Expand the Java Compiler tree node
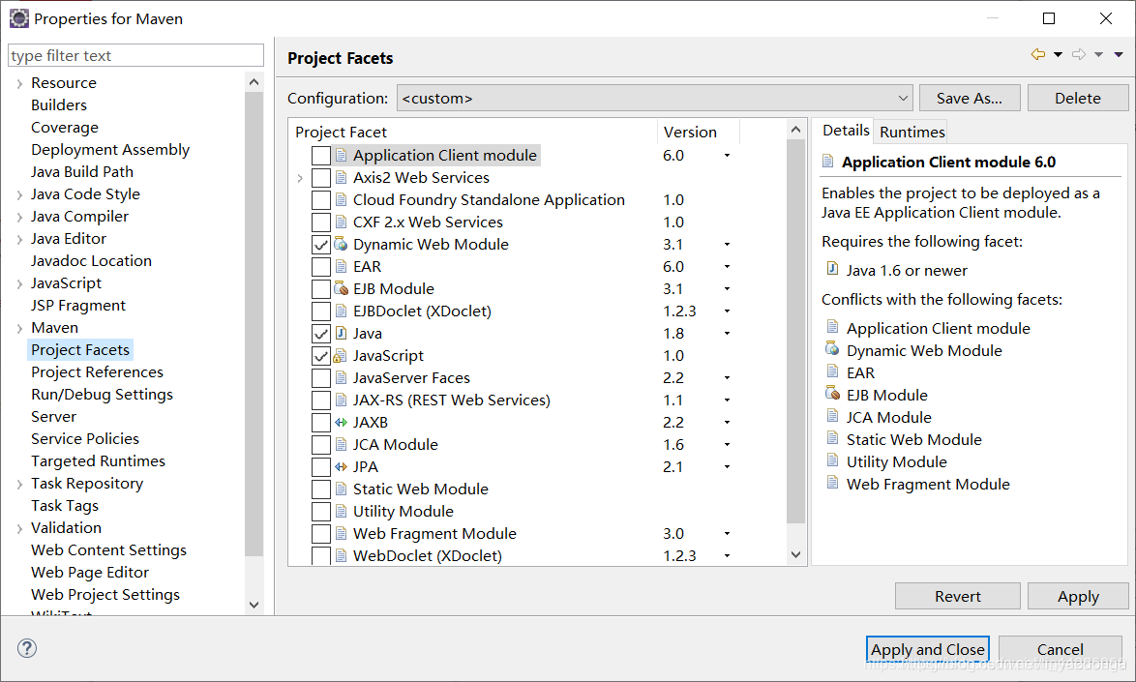Viewport: 1136px width, 682px height. click(x=19, y=218)
